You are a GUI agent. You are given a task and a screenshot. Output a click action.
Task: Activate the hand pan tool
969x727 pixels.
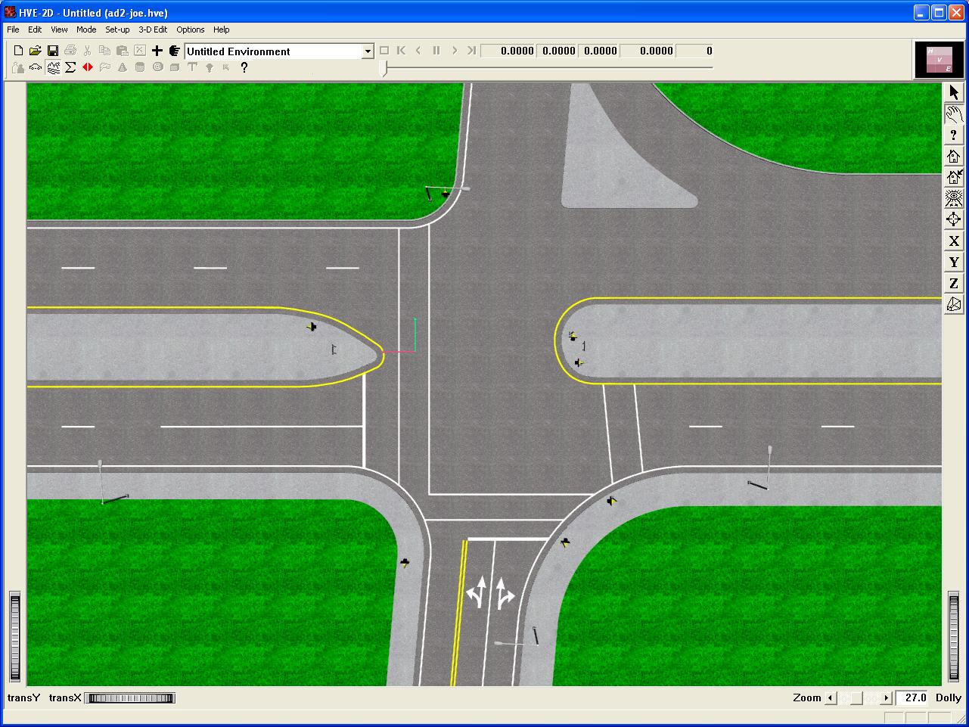coord(954,114)
